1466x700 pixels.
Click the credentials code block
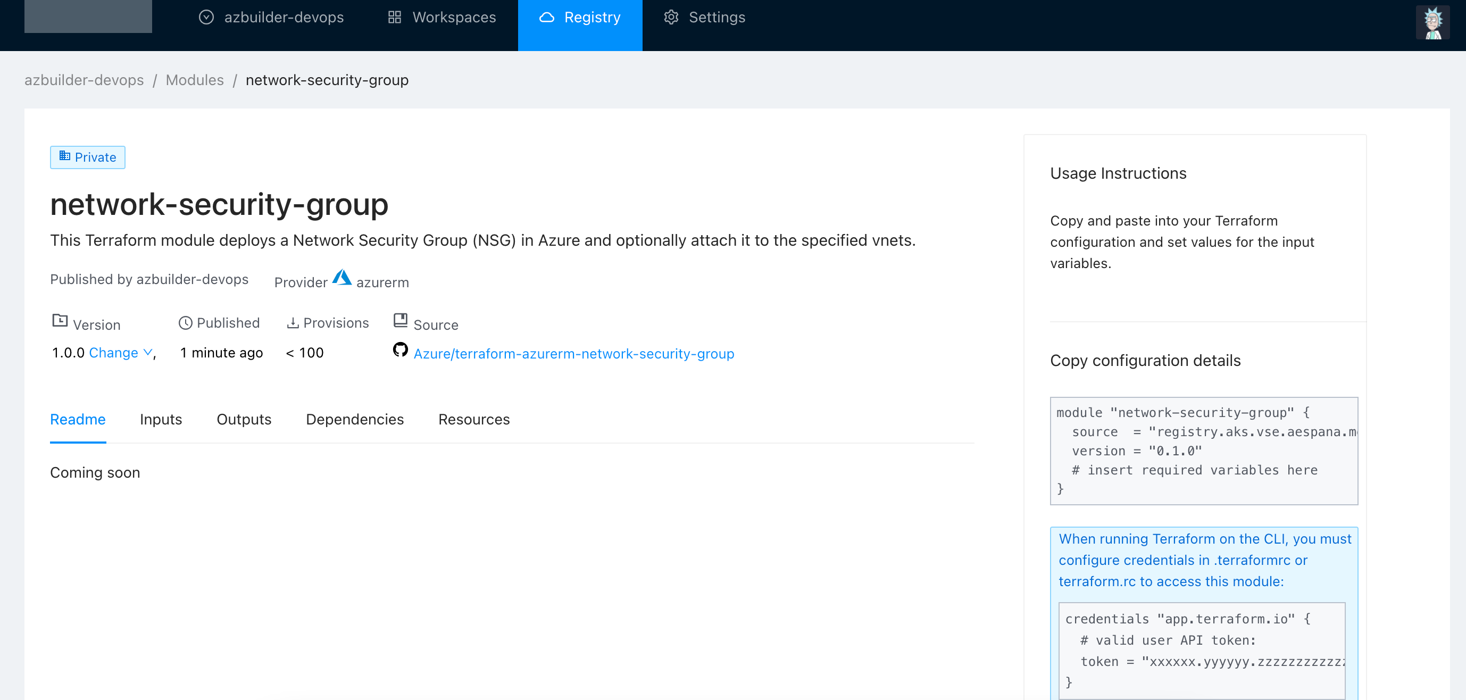click(1202, 651)
